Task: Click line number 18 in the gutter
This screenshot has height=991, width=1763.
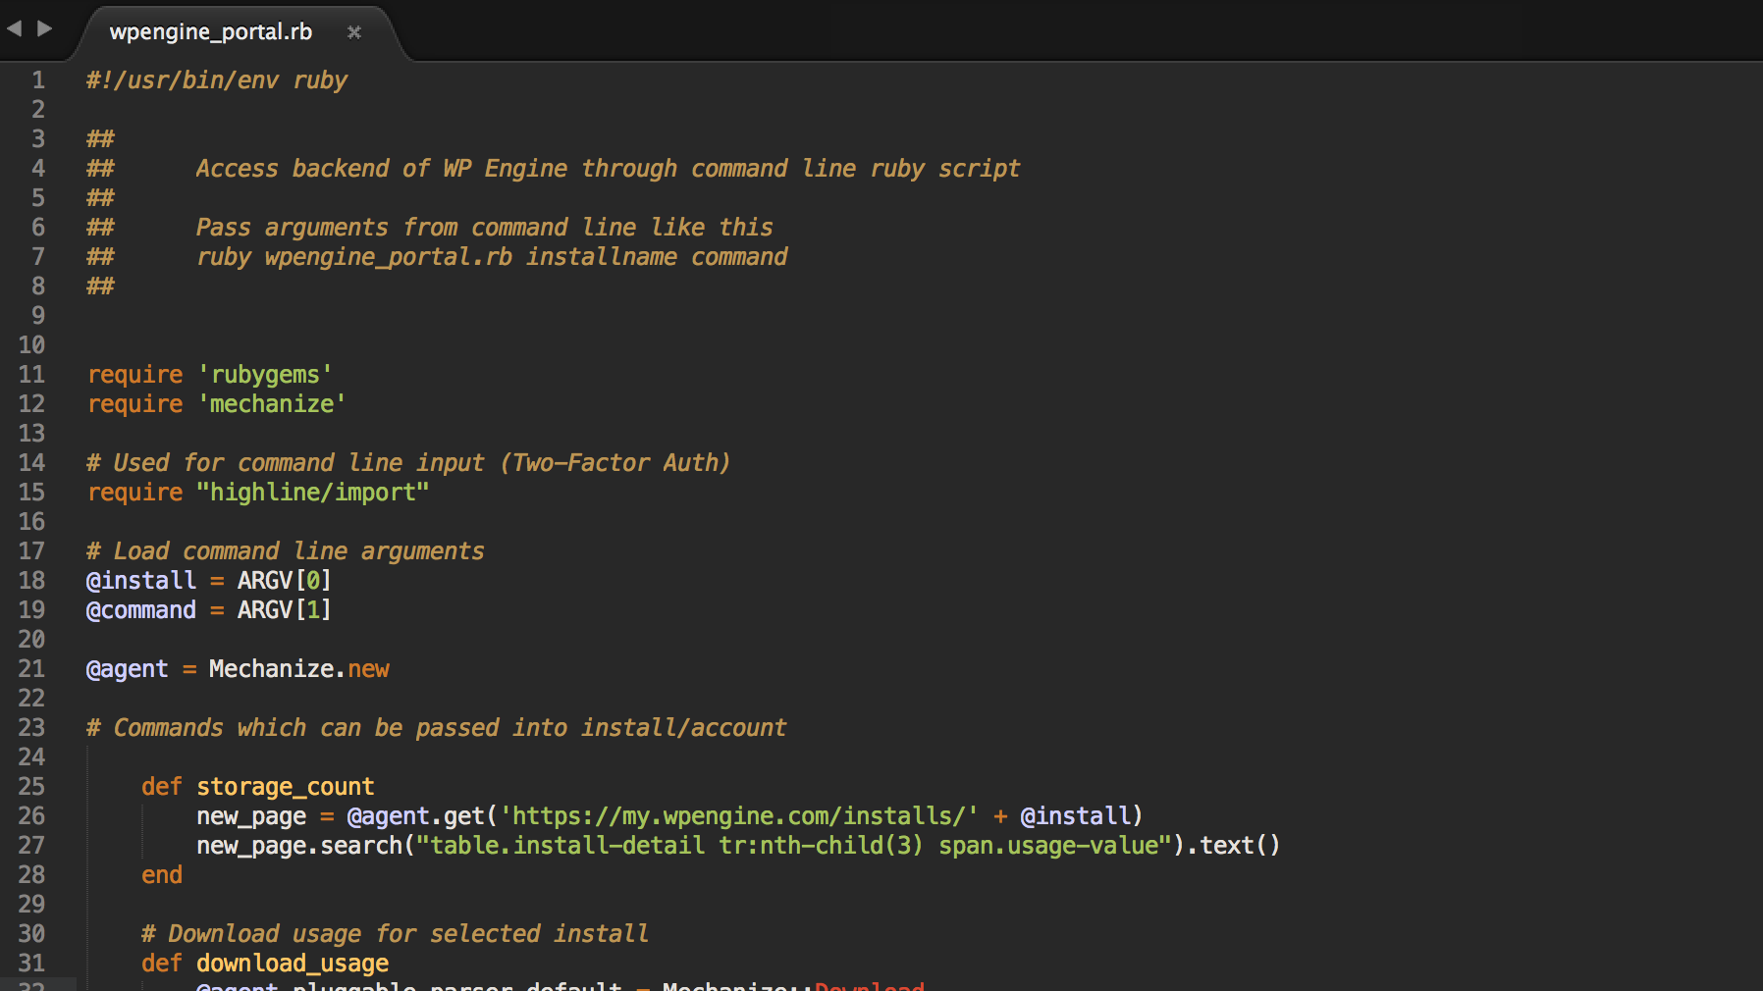Action: pos(30,580)
